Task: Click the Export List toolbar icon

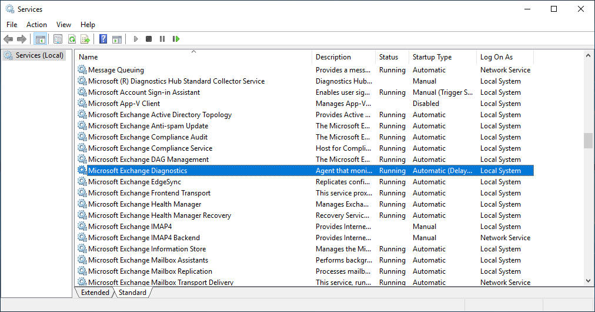Action: [85, 39]
